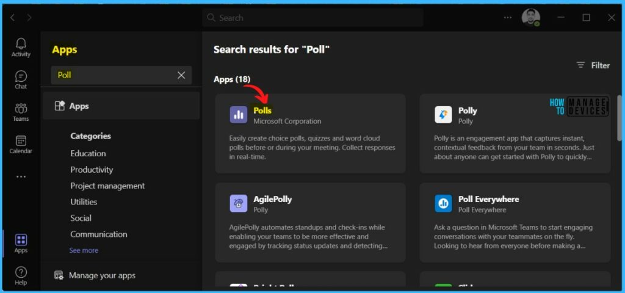Open the AgilePolly app title
This screenshot has width=625, height=293.
tap(273, 199)
